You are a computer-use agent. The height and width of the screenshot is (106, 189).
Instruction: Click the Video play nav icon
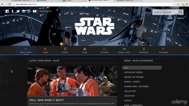[45, 49]
